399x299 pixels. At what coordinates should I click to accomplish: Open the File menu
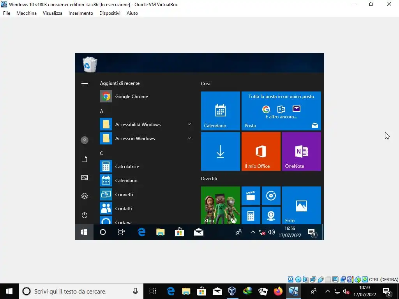[x=7, y=13]
